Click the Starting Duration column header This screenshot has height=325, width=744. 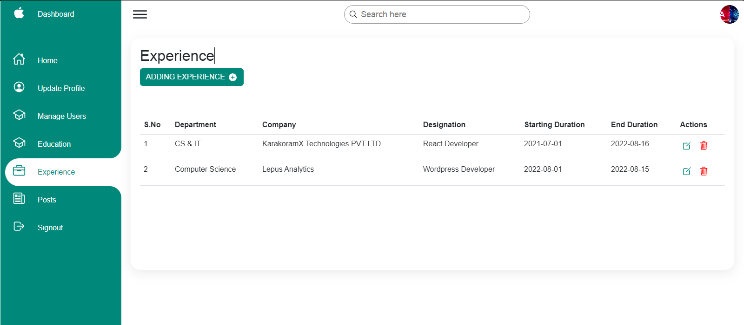pyautogui.click(x=554, y=124)
